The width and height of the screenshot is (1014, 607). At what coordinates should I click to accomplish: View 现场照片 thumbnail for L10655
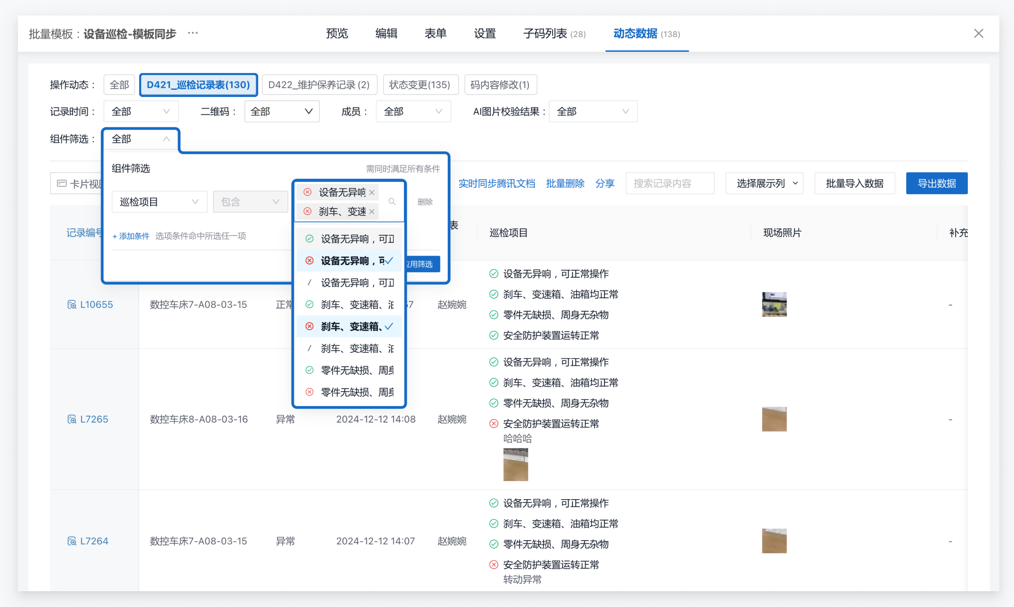pyautogui.click(x=774, y=304)
